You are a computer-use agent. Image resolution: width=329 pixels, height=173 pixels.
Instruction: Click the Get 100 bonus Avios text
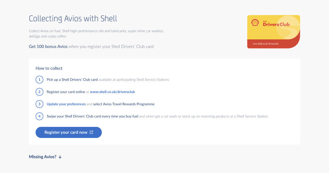pos(48,47)
